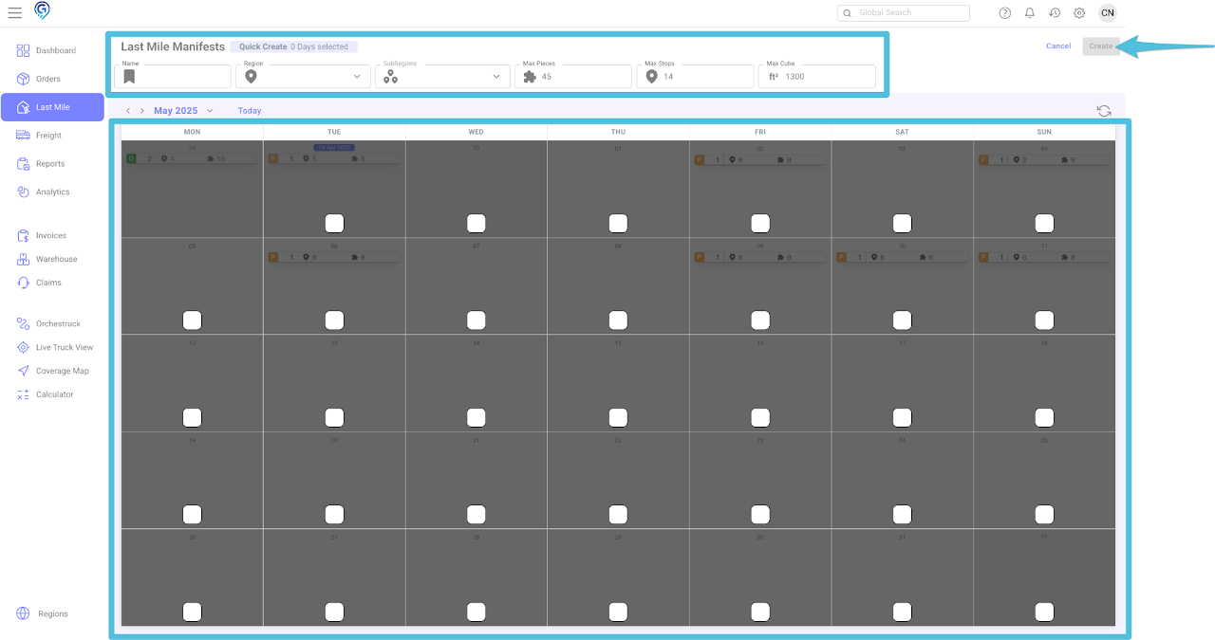Open the Freight page
Viewport: 1215px width, 640px height.
pyautogui.click(x=48, y=136)
